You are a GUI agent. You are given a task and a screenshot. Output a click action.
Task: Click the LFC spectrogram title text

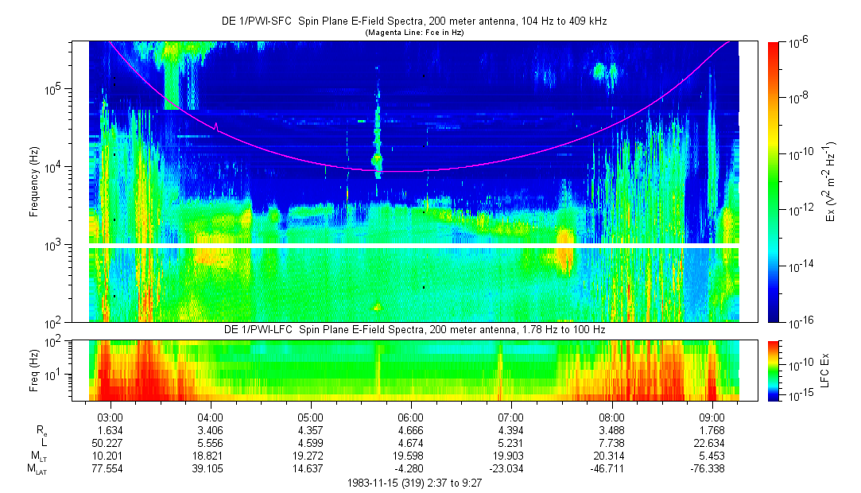(x=413, y=329)
